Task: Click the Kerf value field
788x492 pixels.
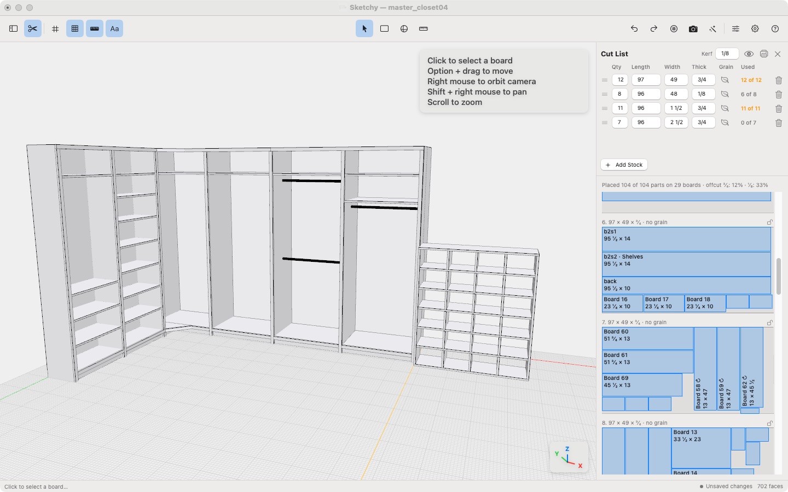Action: pyautogui.click(x=727, y=54)
